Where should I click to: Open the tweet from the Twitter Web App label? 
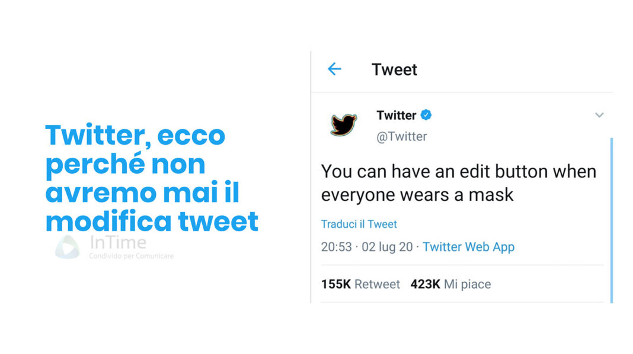[x=469, y=247]
